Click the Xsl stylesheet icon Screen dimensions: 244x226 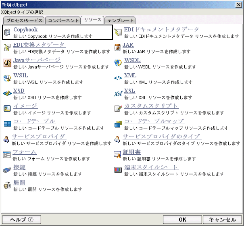tap(118, 94)
